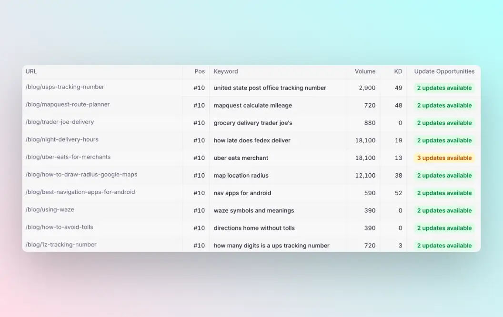Click #10 position in uber-eats-for-merchants row
This screenshot has height=317, width=503.
pos(199,158)
